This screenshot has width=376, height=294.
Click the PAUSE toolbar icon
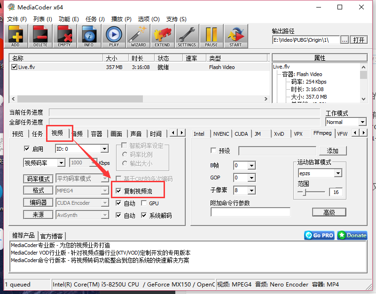click(211, 36)
